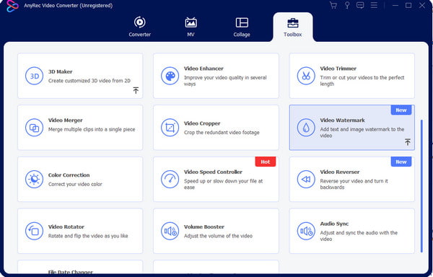Minimize the AnyRec window
Viewport: 433px width, 277px height.
pos(395,5)
